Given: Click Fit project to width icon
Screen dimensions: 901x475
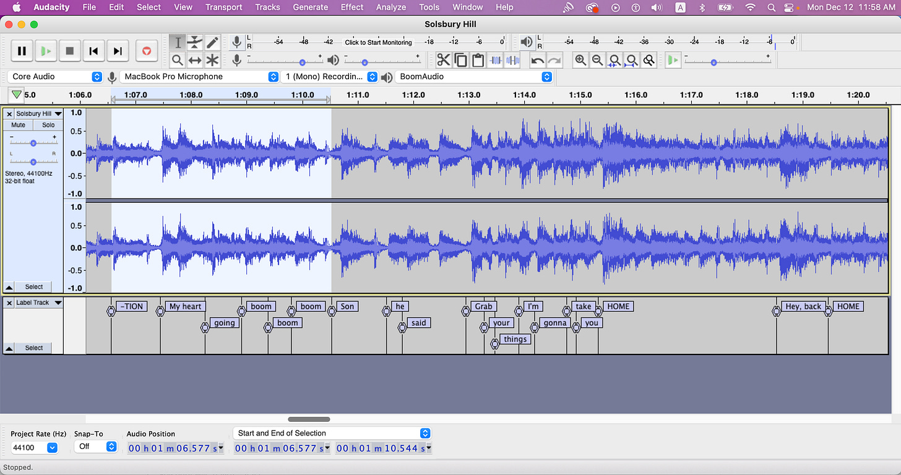Looking at the screenshot, I should pyautogui.click(x=632, y=60).
